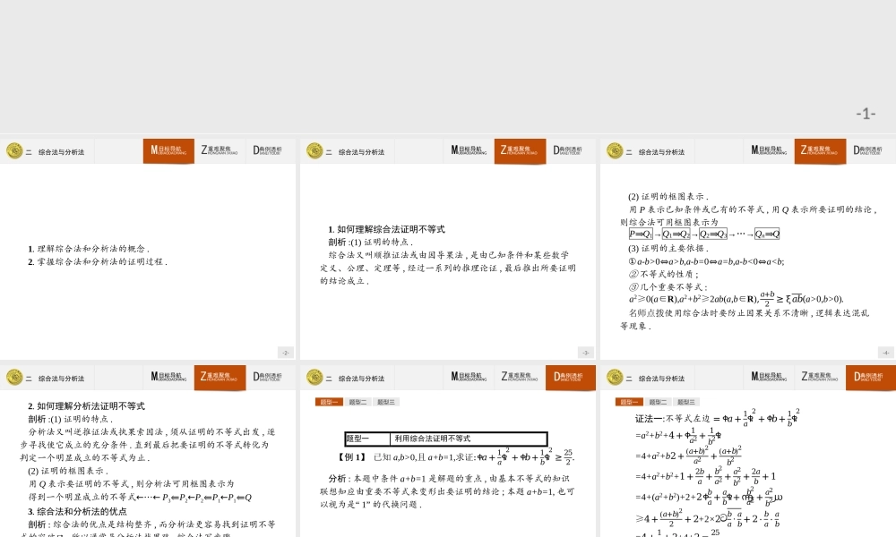Click the gold emblem logo on slide 3
The height and width of the screenshot is (537, 896).
click(x=314, y=151)
